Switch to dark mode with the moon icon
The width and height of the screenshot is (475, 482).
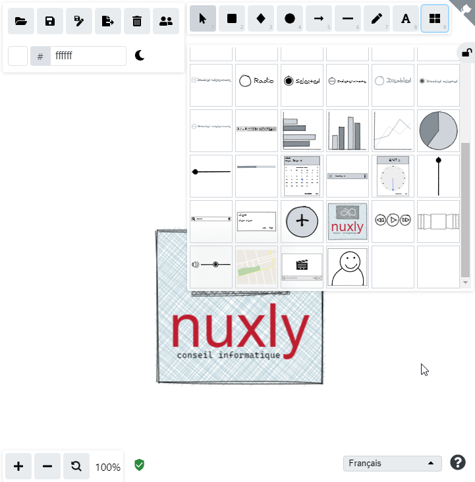(x=140, y=55)
